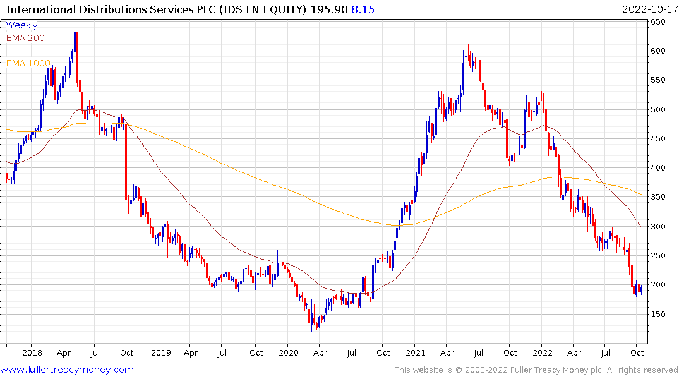Click the 2020 year label on time axis
This screenshot has width=679, height=379.
[289, 352]
